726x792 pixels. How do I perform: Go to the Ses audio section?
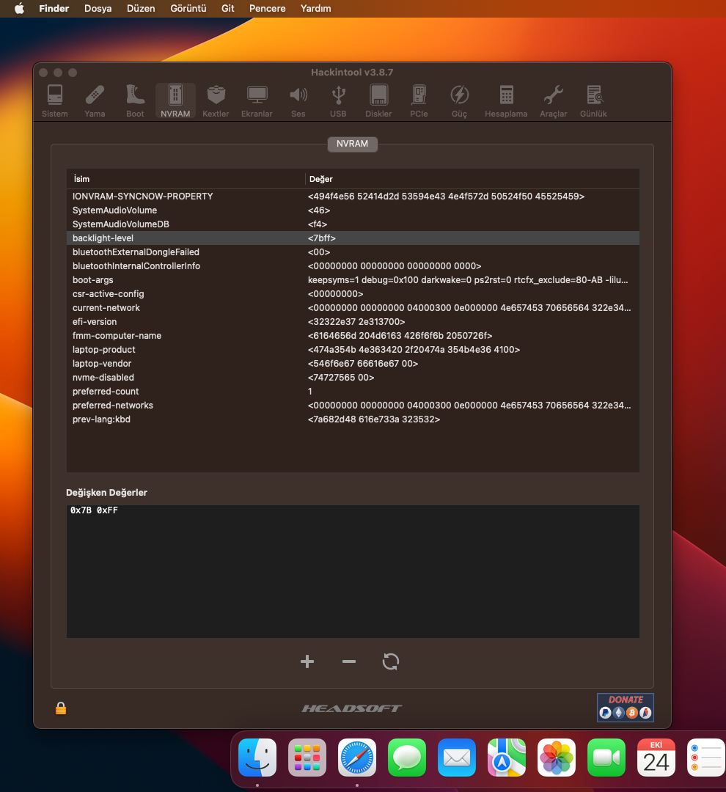[x=298, y=101]
